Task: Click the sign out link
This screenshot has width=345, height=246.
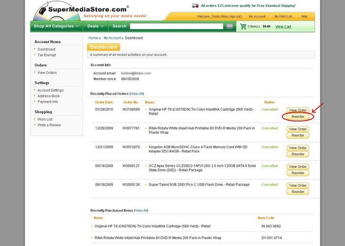Action: (235, 17)
